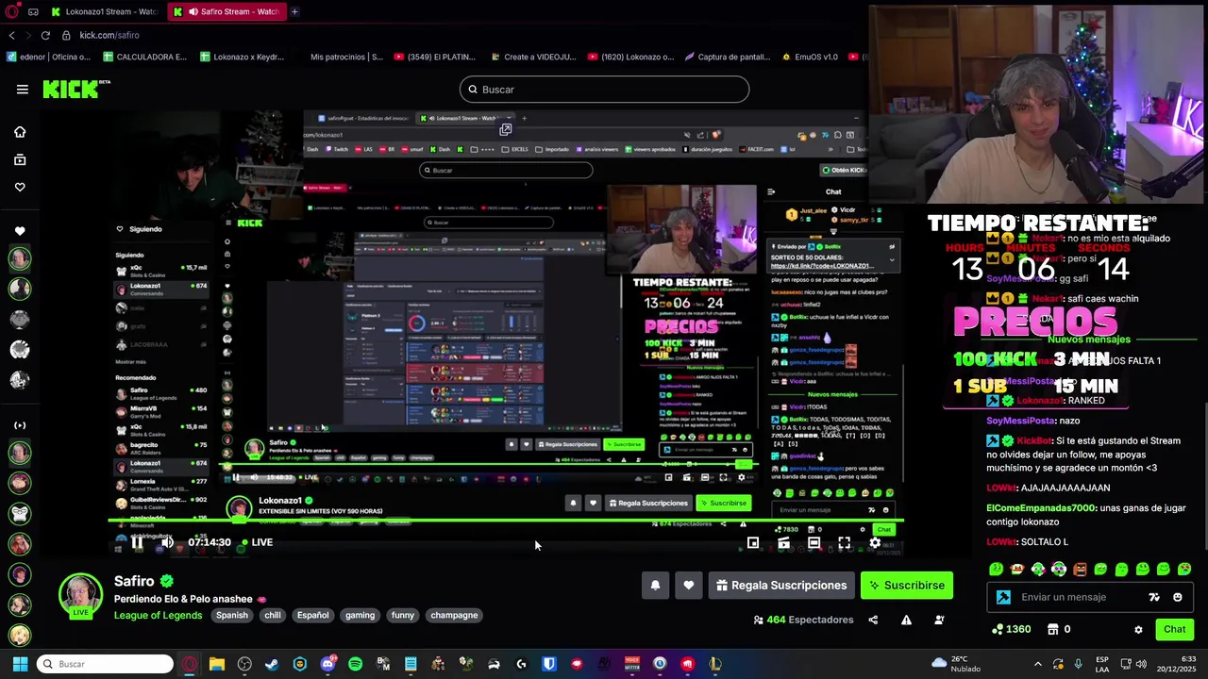Focus the Buscar search field on Kick
Screen dimensions: 1208x679
(604, 90)
